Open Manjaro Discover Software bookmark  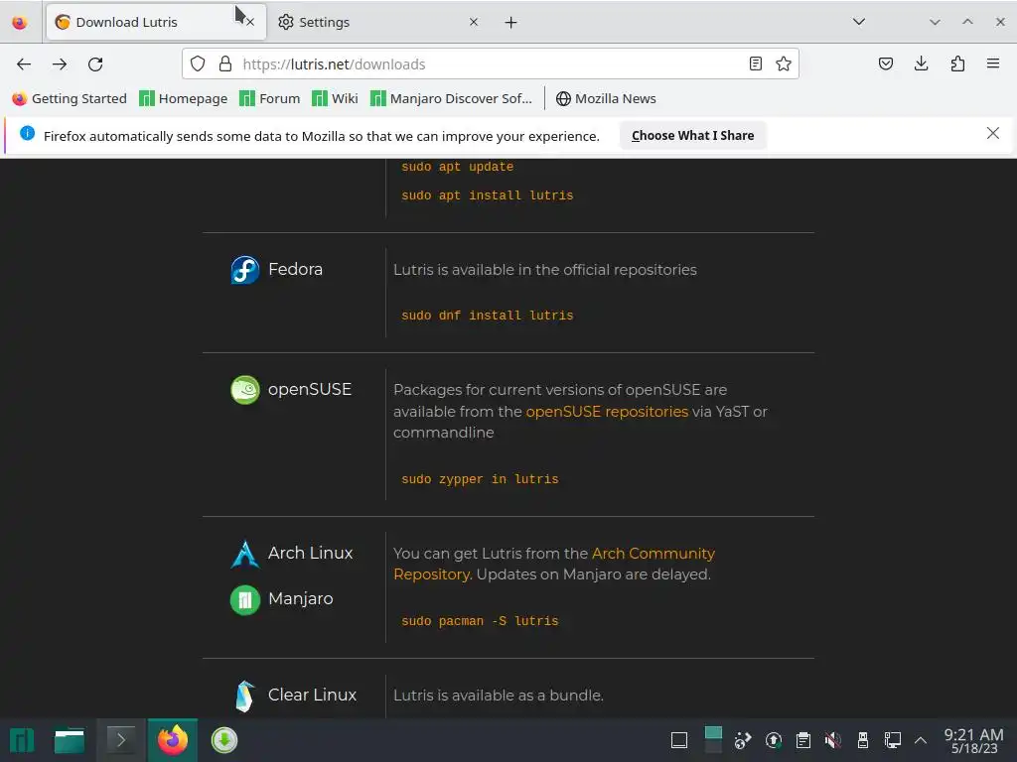point(452,98)
